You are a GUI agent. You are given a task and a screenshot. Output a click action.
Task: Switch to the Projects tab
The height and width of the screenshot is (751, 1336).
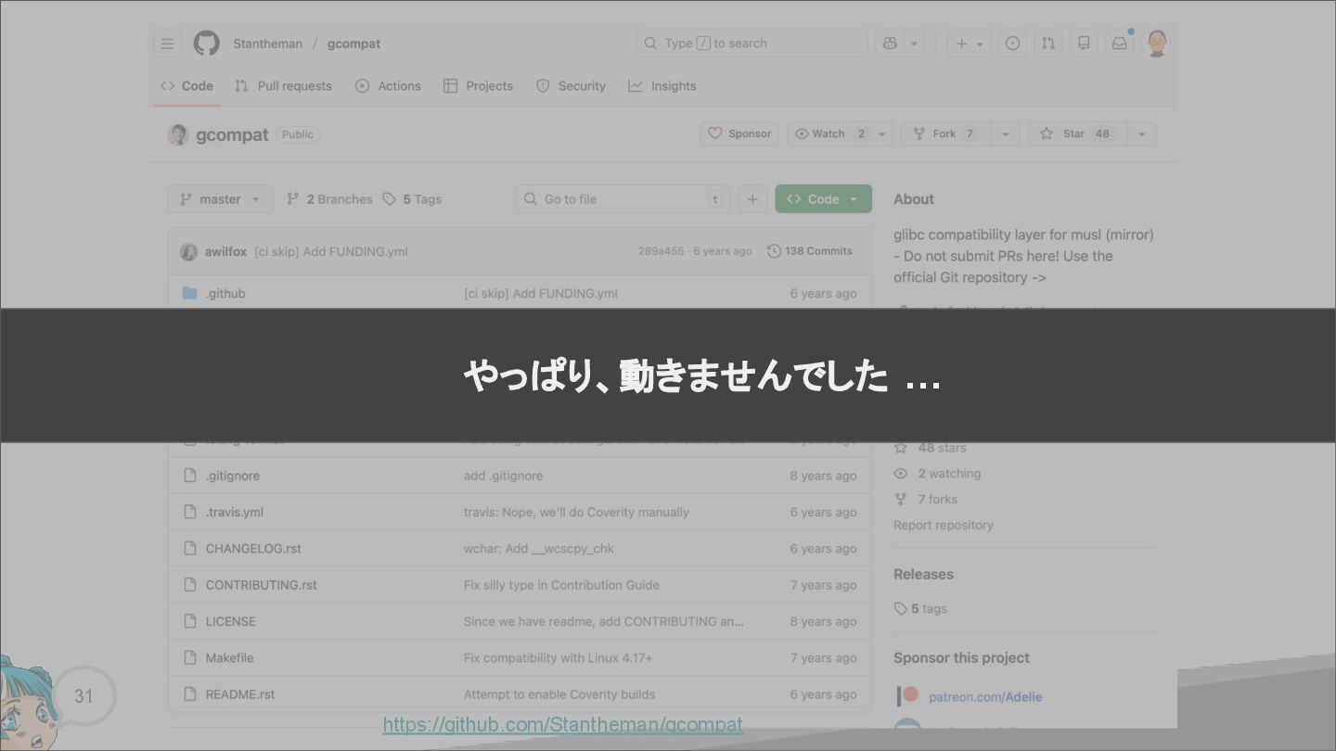pyautogui.click(x=478, y=85)
